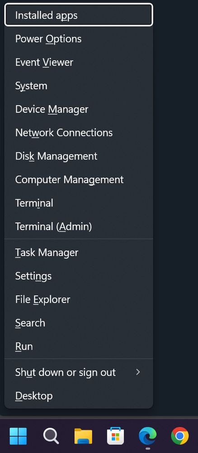Open the Microsoft Store taskbar icon
Screen dimensions: 198x453
pos(116,436)
